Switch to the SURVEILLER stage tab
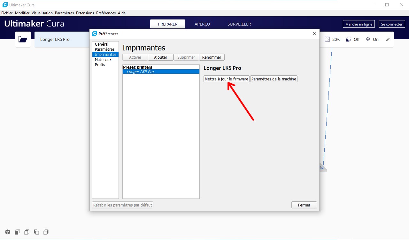The image size is (409, 240). coord(239,24)
